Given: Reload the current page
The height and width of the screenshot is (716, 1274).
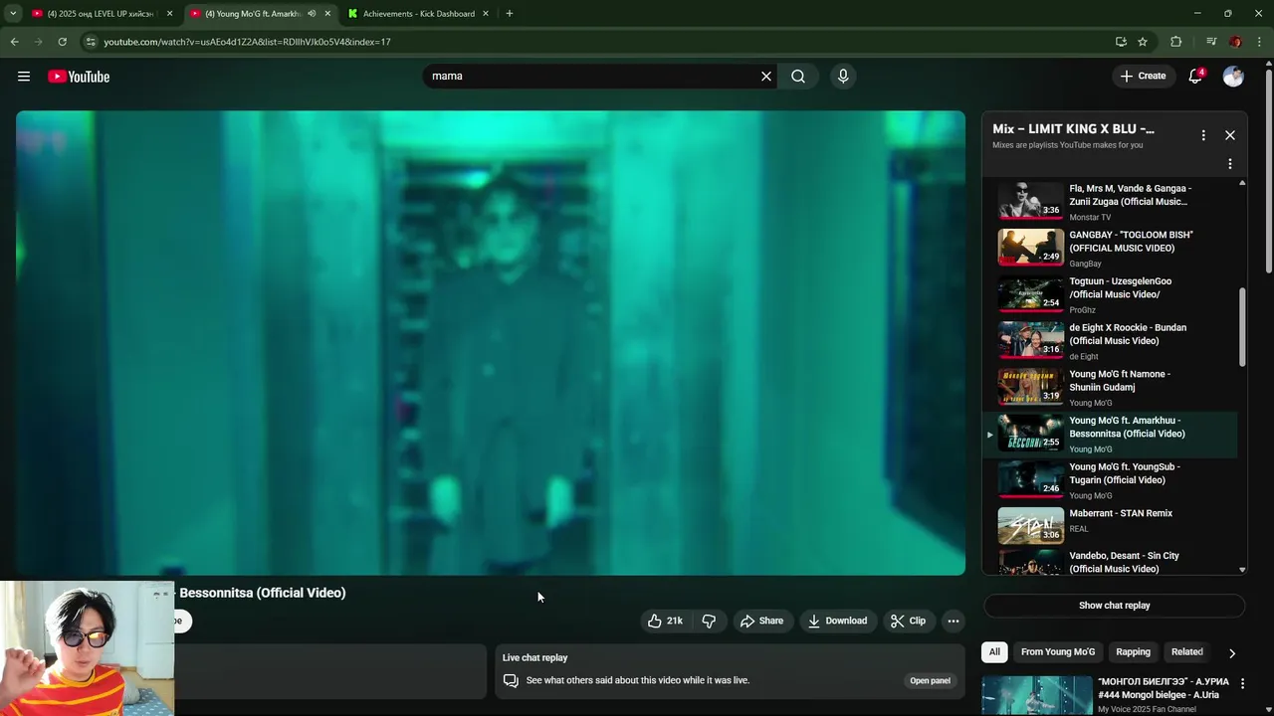Looking at the screenshot, I should click(62, 42).
